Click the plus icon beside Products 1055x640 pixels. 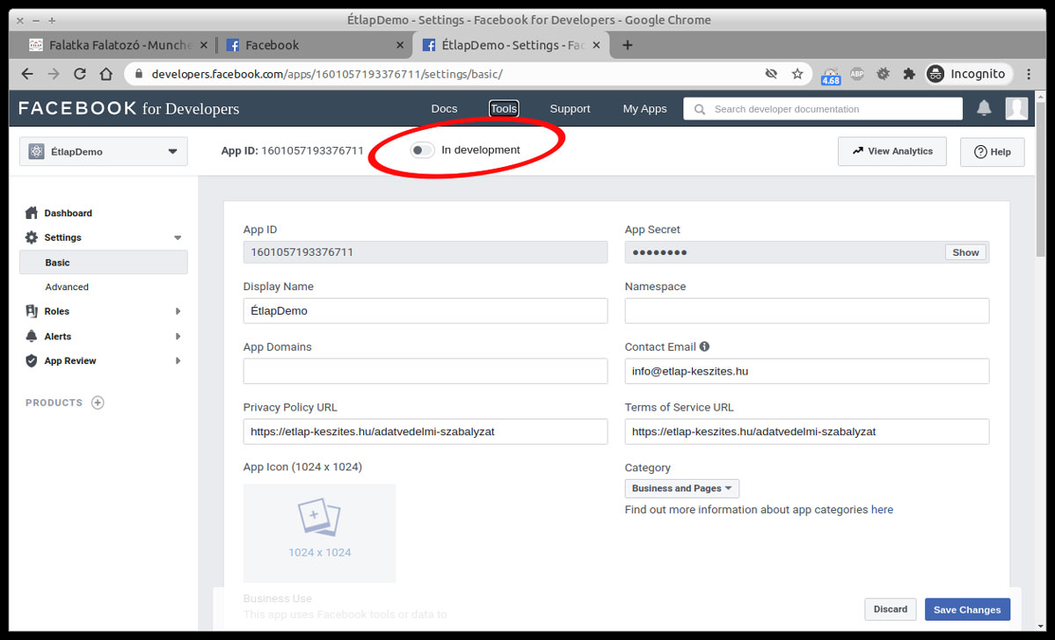[98, 403]
